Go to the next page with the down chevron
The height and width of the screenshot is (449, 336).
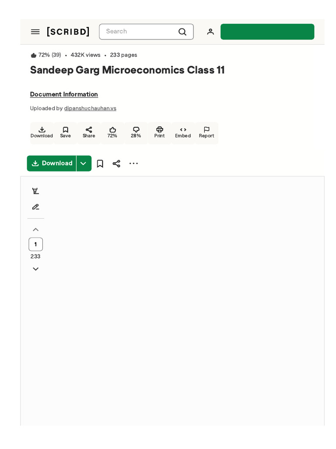(36, 269)
